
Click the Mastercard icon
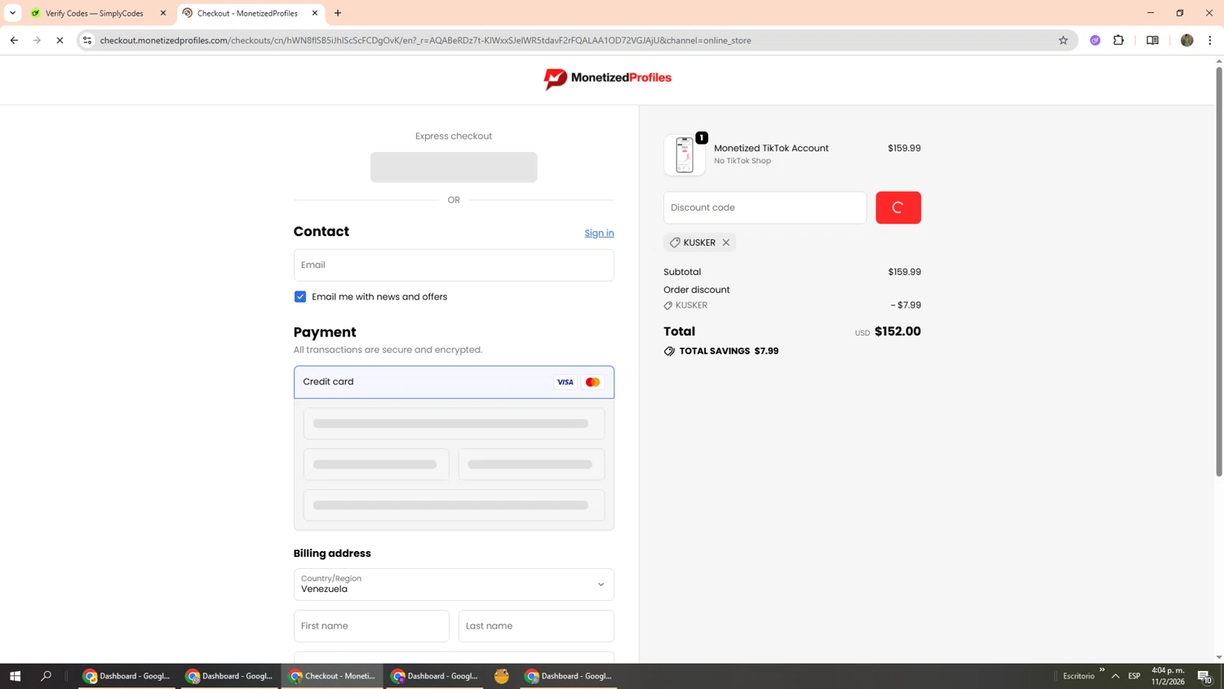593,382
